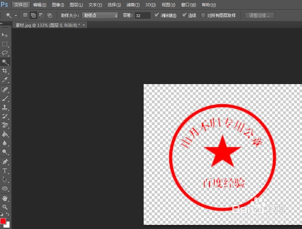Open the 帮助(H) menu
302x229 pixels.
point(209,5)
